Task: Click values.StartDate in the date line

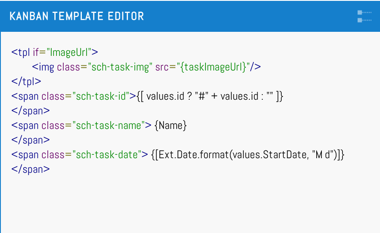Action: coord(268,155)
